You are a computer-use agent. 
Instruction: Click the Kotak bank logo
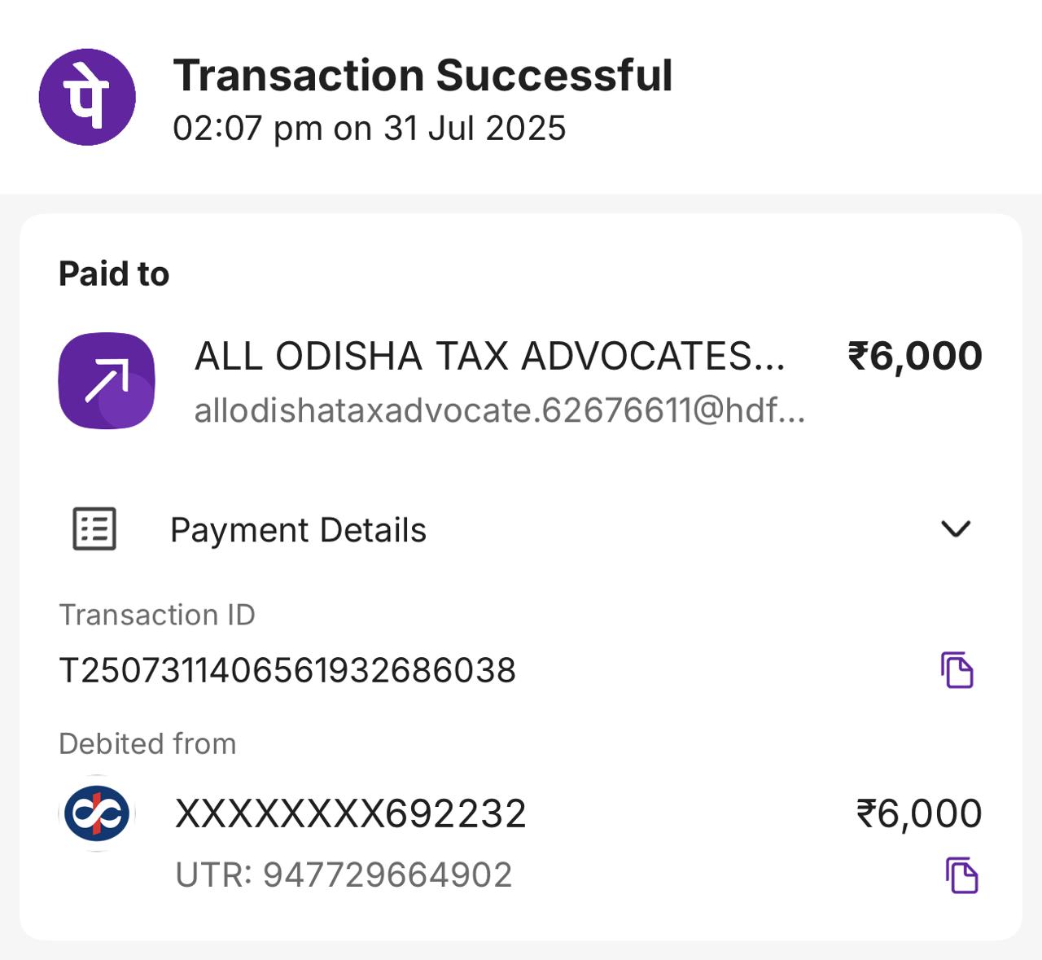click(x=98, y=813)
